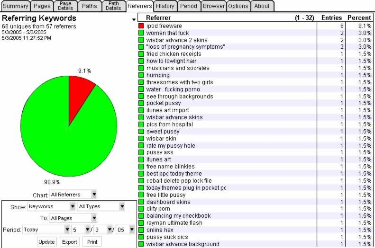
Task: Expand the Show Keywords dropdown
Action: [x=73, y=206]
